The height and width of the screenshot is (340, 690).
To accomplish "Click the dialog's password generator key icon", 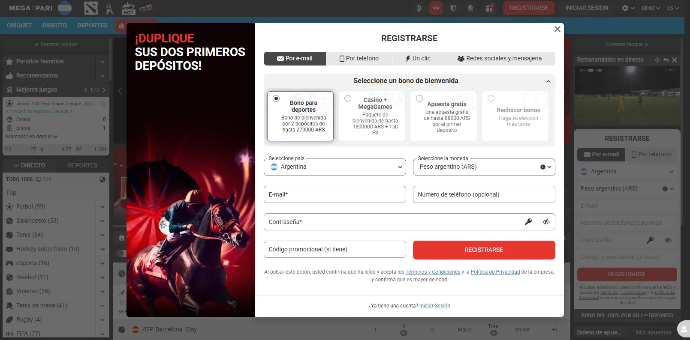I will [528, 222].
